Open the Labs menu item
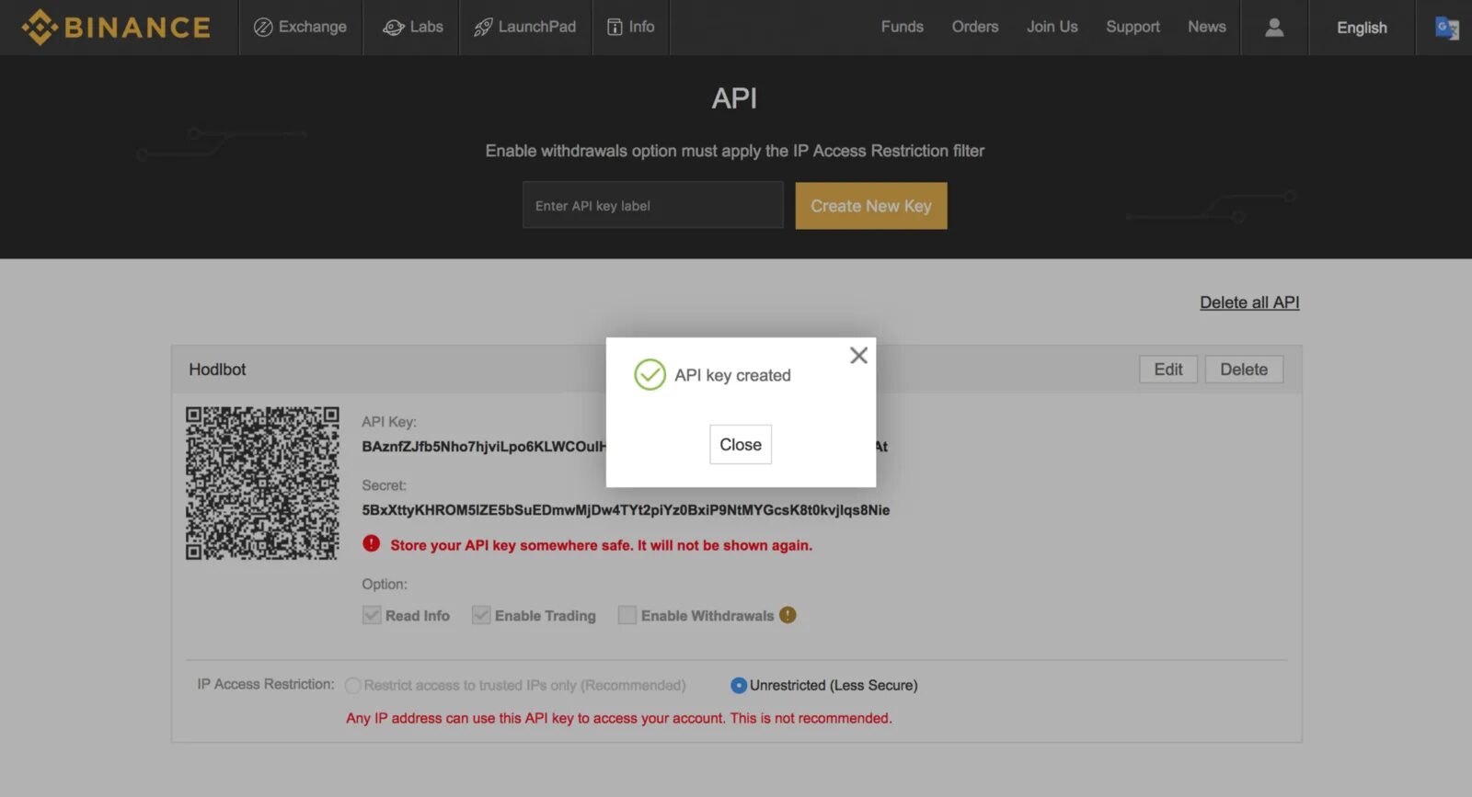 click(x=412, y=28)
